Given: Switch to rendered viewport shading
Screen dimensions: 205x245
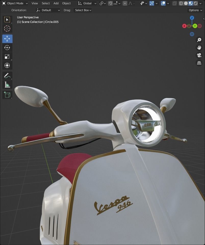Looking at the screenshot, I should pyautogui.click(x=196, y=3).
